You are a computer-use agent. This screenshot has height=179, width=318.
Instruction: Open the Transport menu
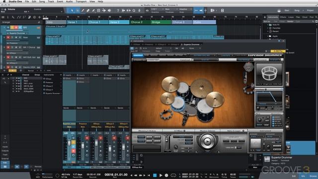tap(81, 1)
